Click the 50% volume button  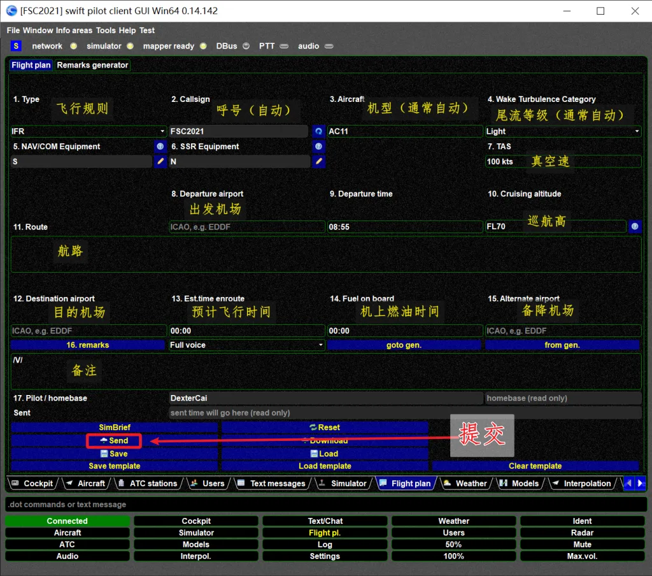click(x=453, y=544)
